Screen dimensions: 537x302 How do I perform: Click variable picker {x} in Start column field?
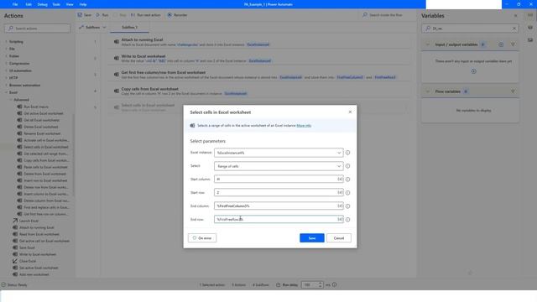(x=340, y=179)
